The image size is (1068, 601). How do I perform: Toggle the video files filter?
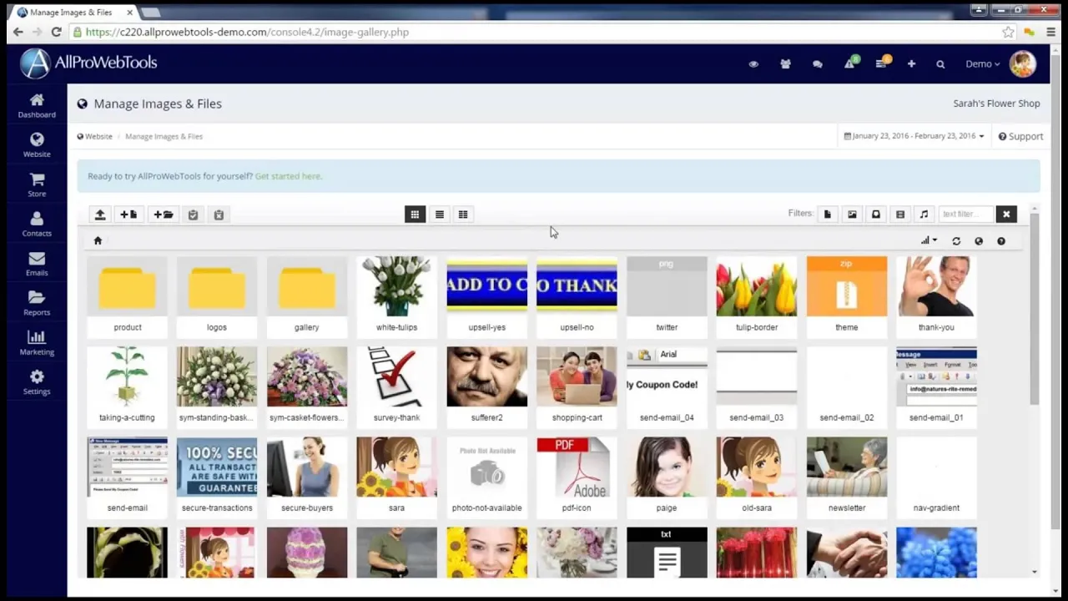(900, 215)
